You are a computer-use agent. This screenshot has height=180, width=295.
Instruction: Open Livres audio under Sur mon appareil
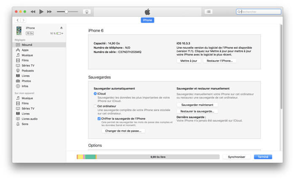tap(29, 119)
